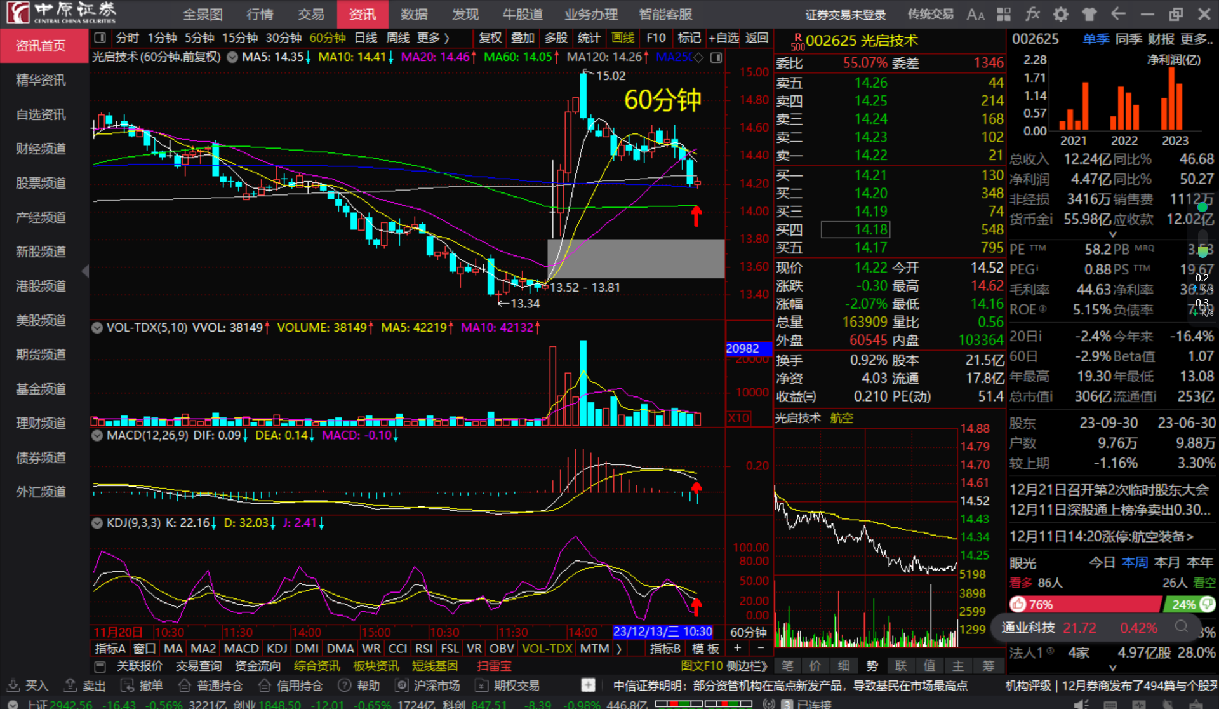1219x709 pixels.
Task: Click the panel icon at chart's top right
Action: (x=716, y=58)
